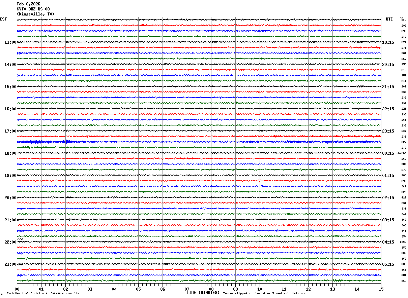Click minute 00 on the time axis
Viewport: 408px width, 298px height.
[x=17, y=289]
